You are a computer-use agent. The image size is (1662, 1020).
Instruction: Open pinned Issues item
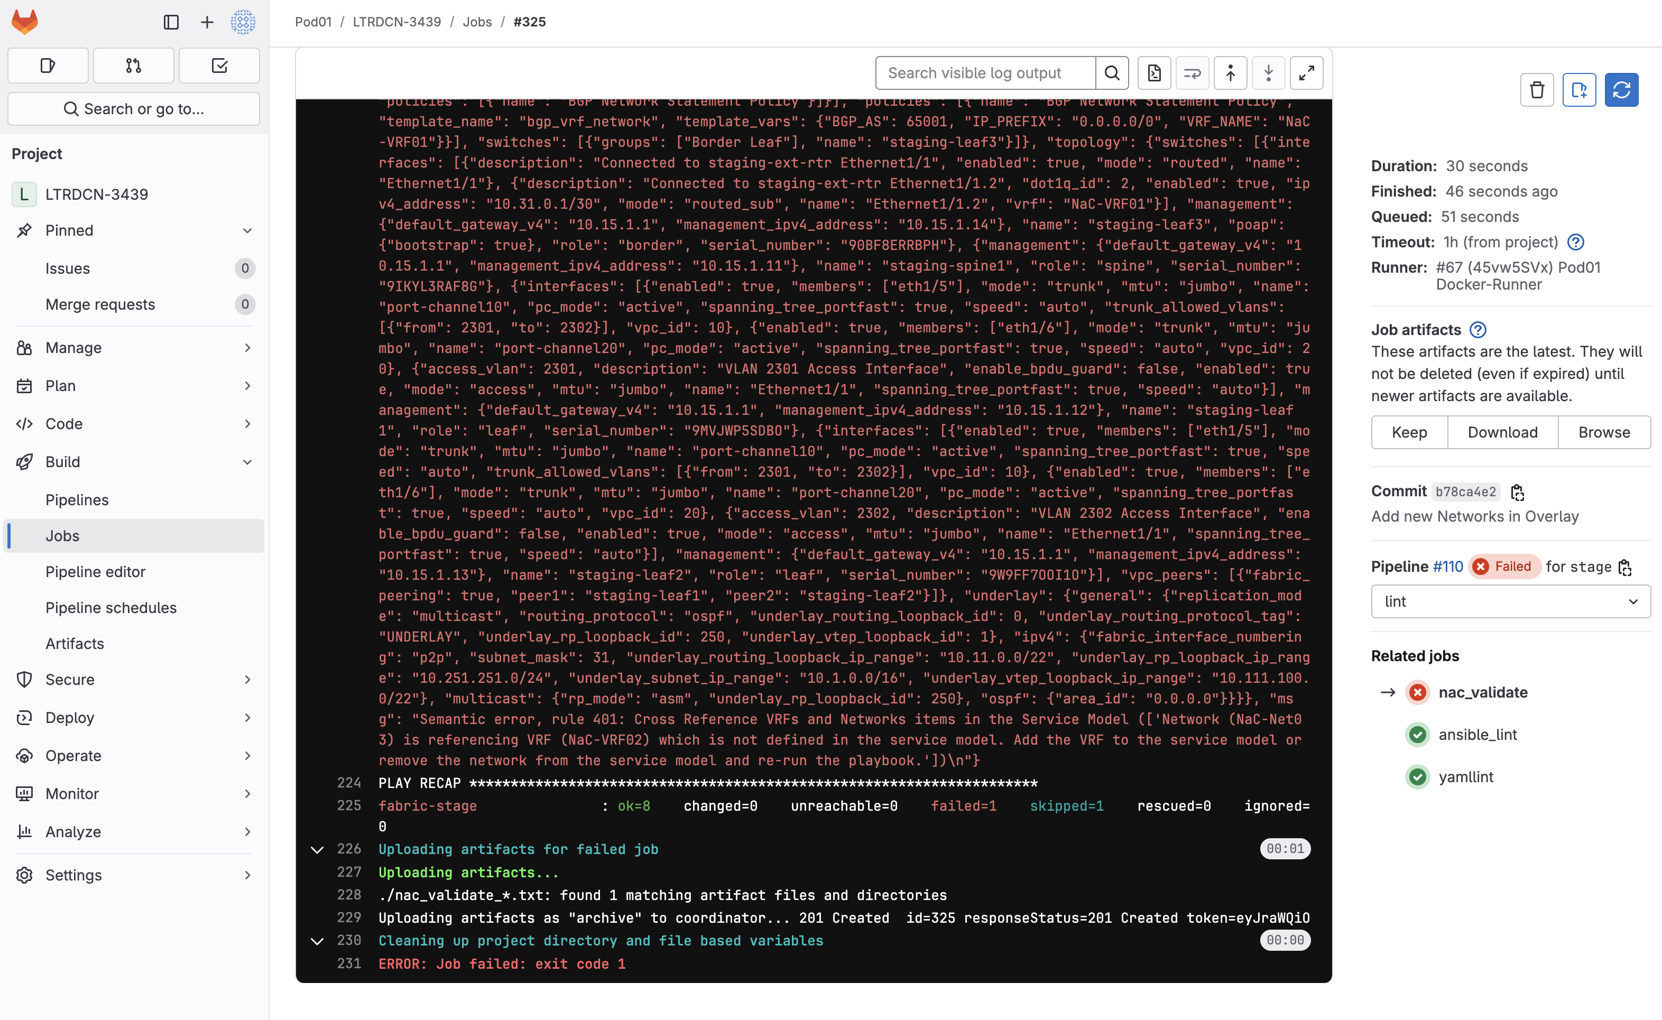click(134, 268)
